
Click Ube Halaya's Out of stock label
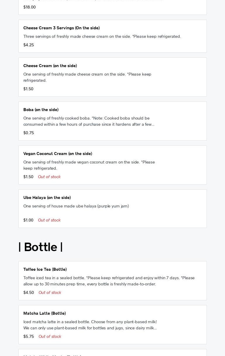[49, 220]
